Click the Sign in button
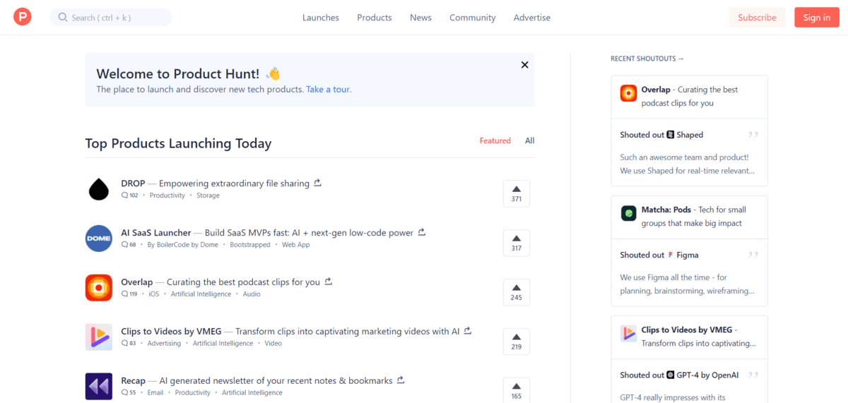The image size is (848, 403). tap(816, 18)
